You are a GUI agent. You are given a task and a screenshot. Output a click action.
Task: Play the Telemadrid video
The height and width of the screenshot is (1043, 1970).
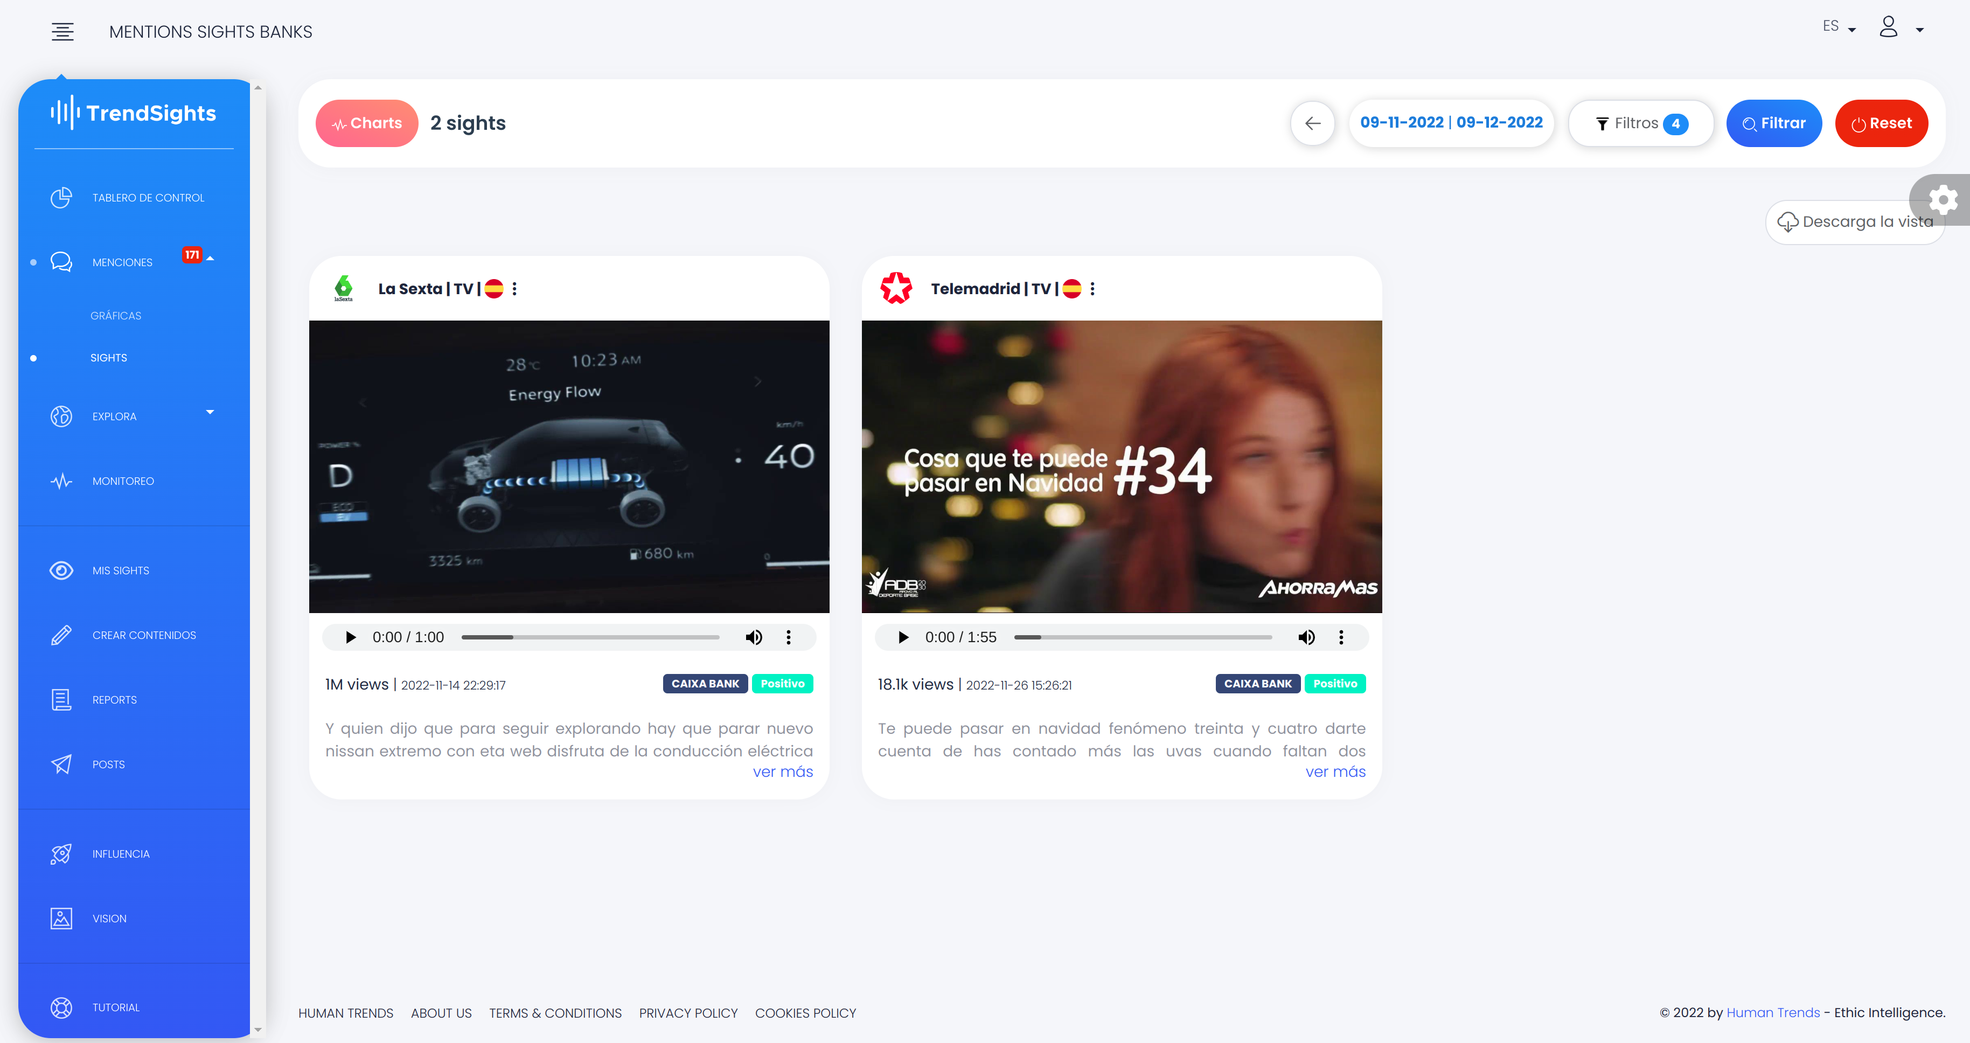click(903, 638)
